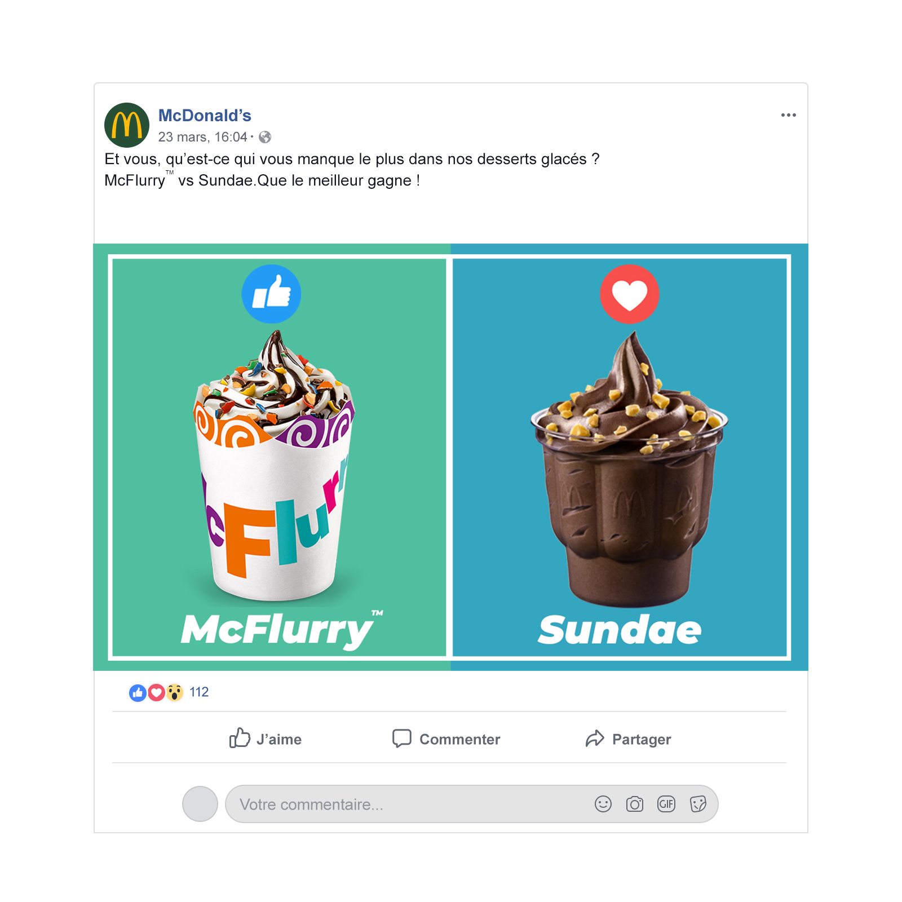Open the emoji smiley picker
Viewport: 902px width, 902px height.
[603, 804]
